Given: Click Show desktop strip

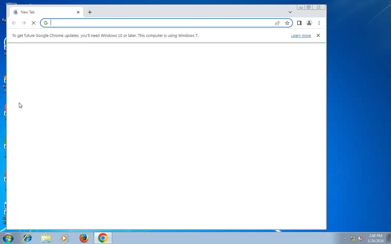Looking at the screenshot, I should [389, 238].
